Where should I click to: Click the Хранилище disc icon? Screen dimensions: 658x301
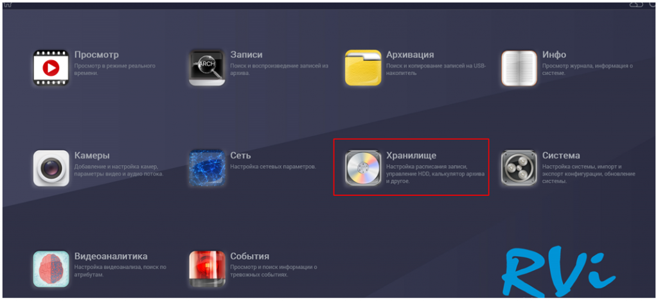(363, 168)
